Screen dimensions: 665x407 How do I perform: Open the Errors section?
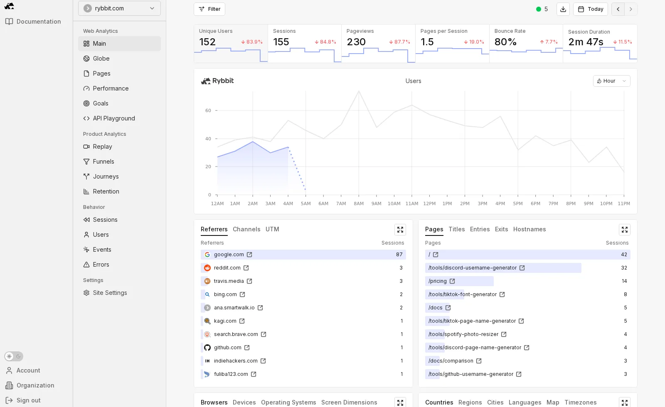[119, 265]
